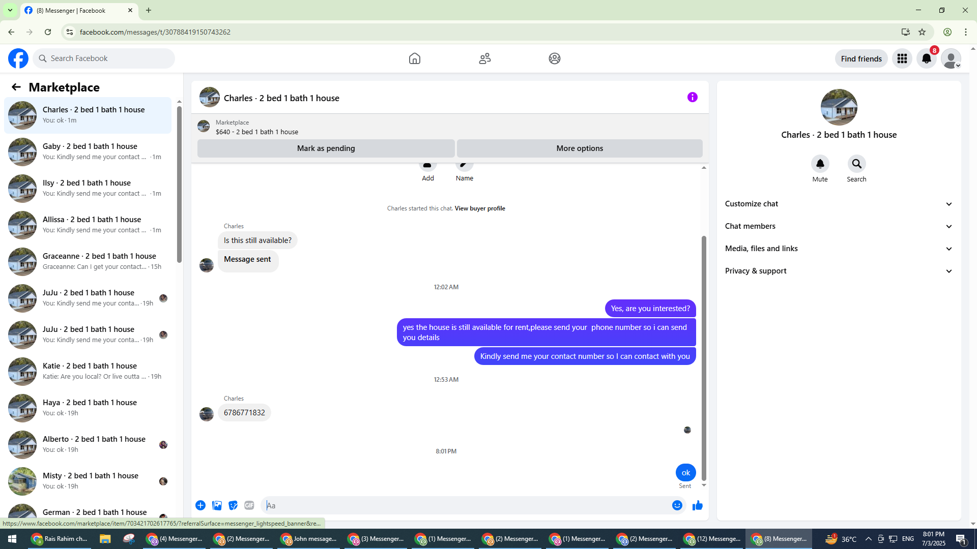The height and width of the screenshot is (549, 977).
Task: Click the purple conversation information icon
Action: tap(692, 97)
